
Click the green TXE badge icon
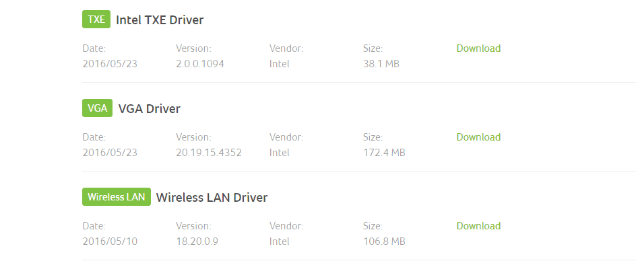click(96, 19)
